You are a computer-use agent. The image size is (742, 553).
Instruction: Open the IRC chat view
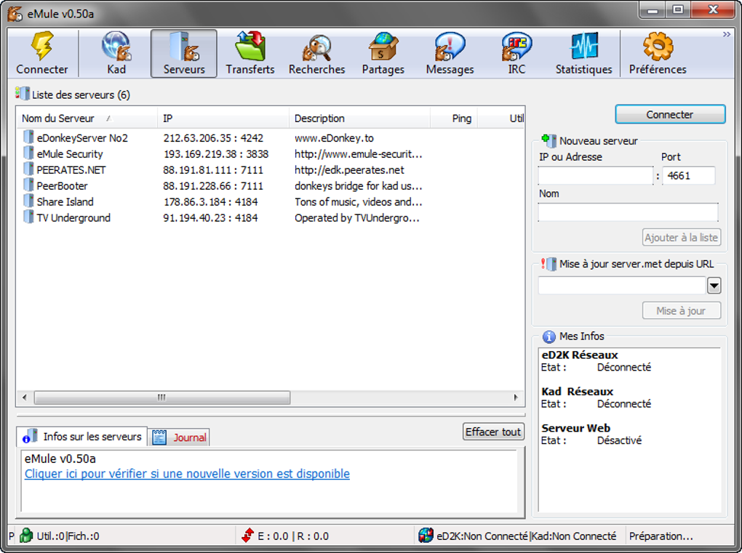(x=516, y=53)
